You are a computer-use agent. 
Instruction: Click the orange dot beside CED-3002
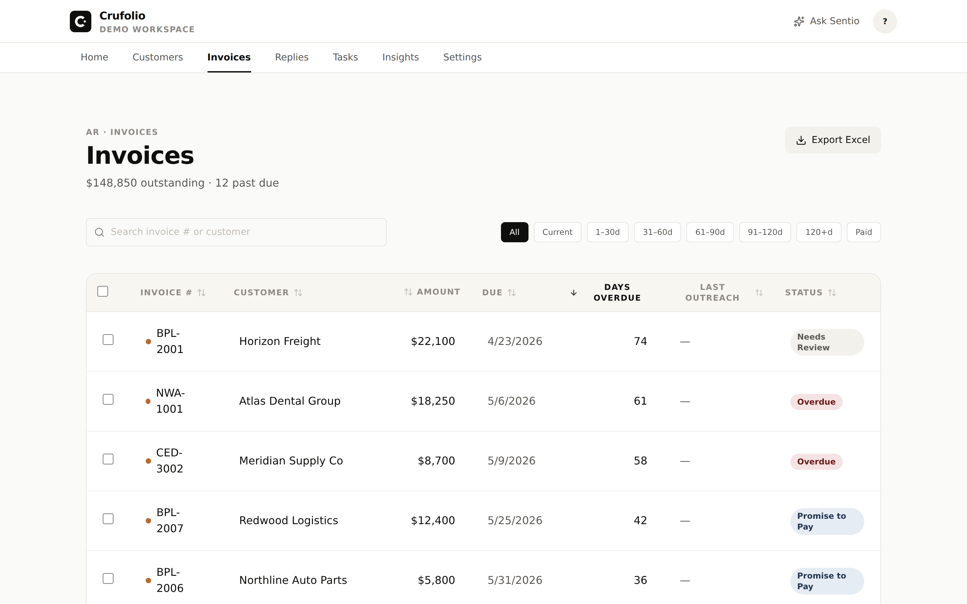point(148,461)
